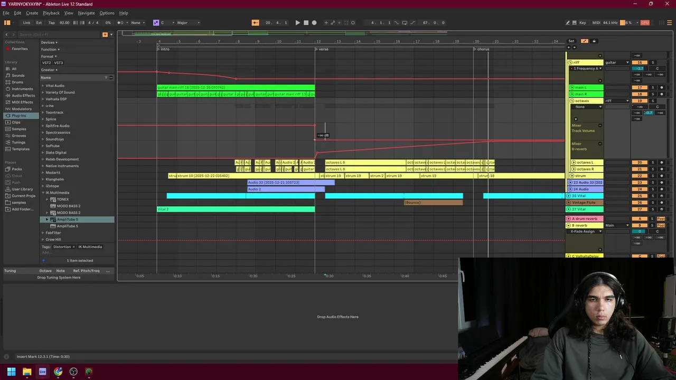Enable the MIDI map mode button

pyautogui.click(x=596, y=23)
